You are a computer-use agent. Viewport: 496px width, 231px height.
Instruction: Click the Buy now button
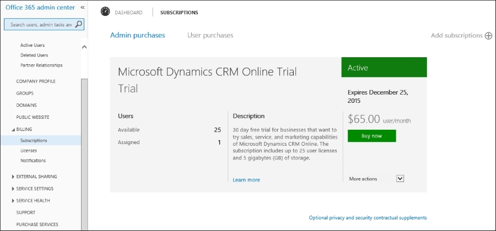click(x=371, y=136)
